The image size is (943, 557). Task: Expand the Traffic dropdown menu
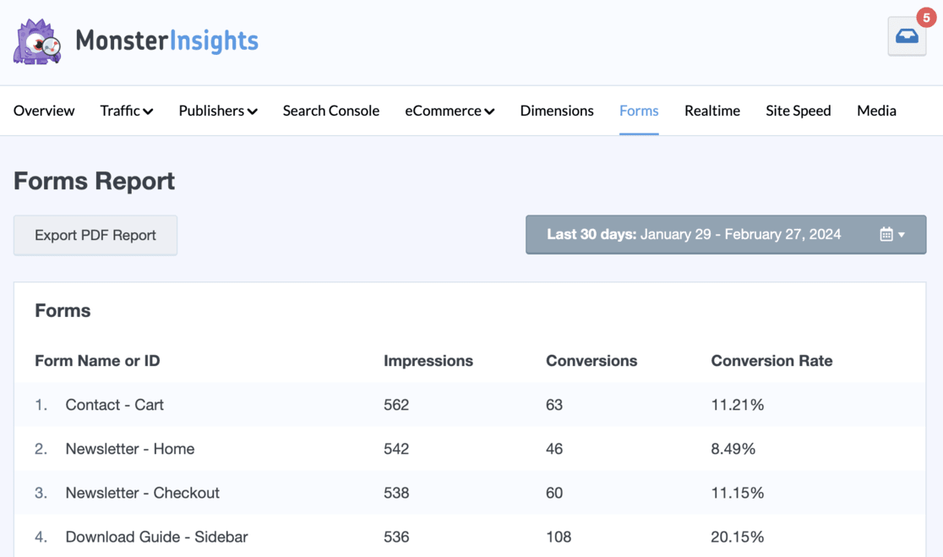pos(126,111)
